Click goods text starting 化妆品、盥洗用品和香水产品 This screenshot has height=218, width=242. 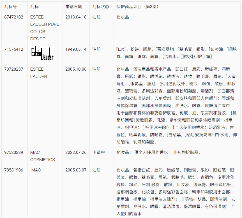[x=177, y=106]
